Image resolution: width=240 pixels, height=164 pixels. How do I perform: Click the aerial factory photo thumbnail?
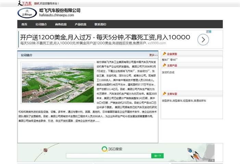(x=58, y=83)
